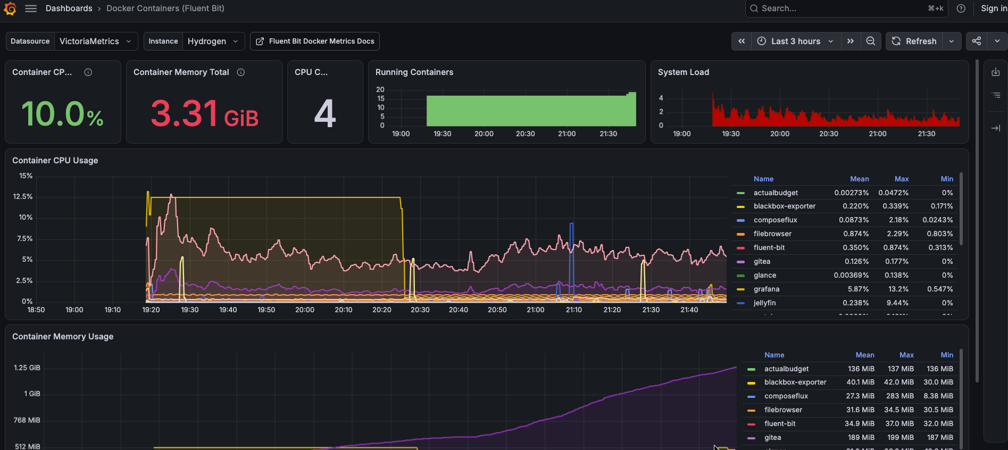Click the dock sidebar arrow icon
The image size is (1008, 450).
point(996,128)
